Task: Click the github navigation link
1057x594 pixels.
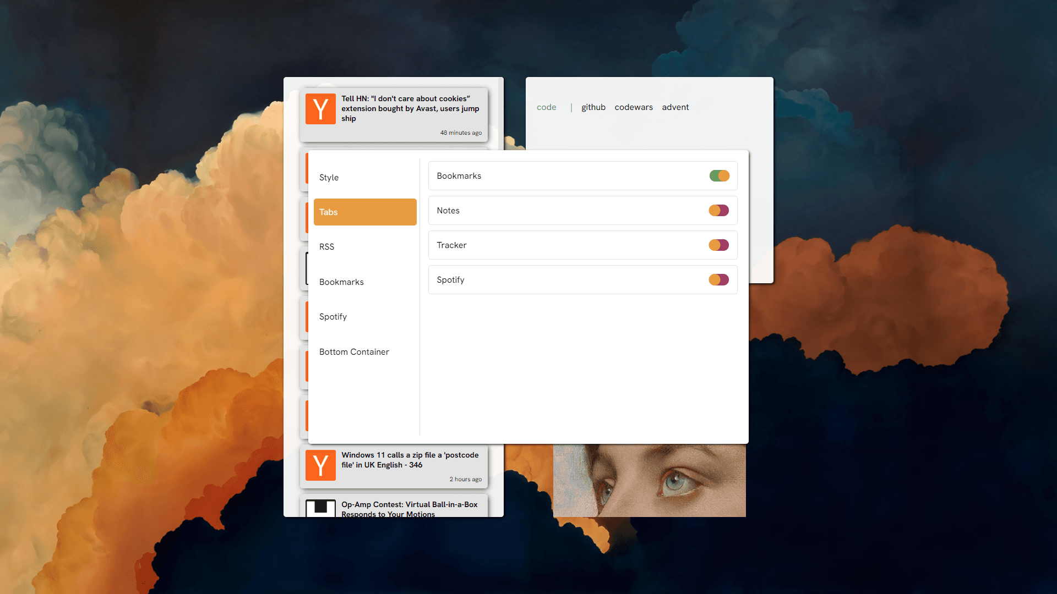Action: (593, 107)
